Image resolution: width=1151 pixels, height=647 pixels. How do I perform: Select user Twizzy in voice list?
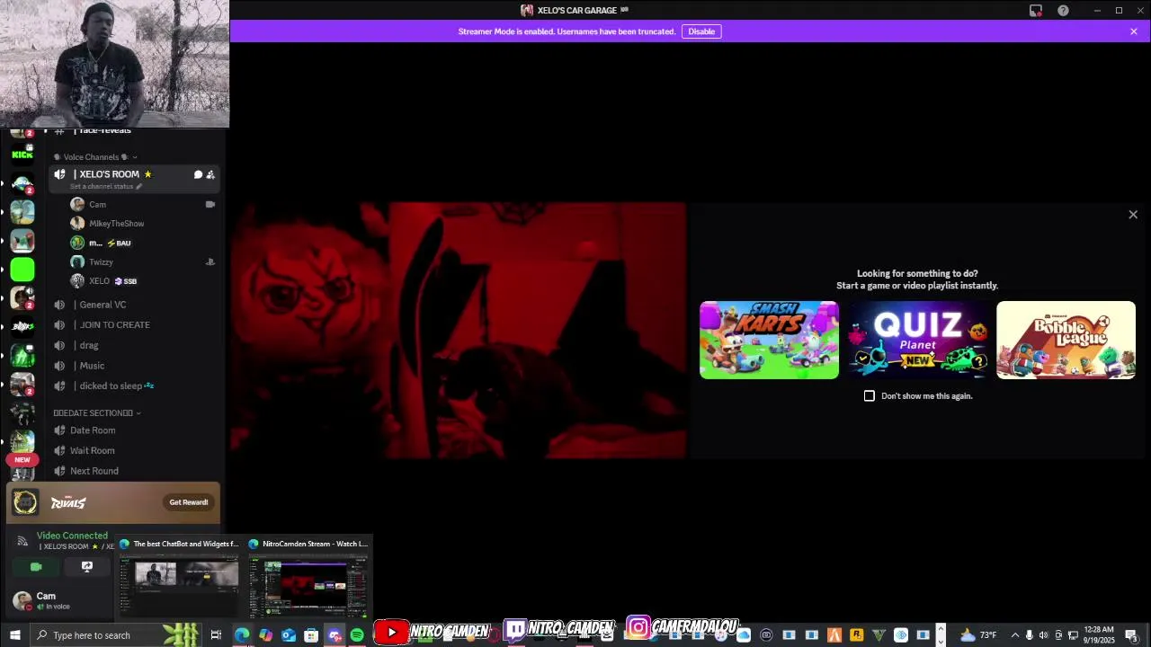point(144,262)
